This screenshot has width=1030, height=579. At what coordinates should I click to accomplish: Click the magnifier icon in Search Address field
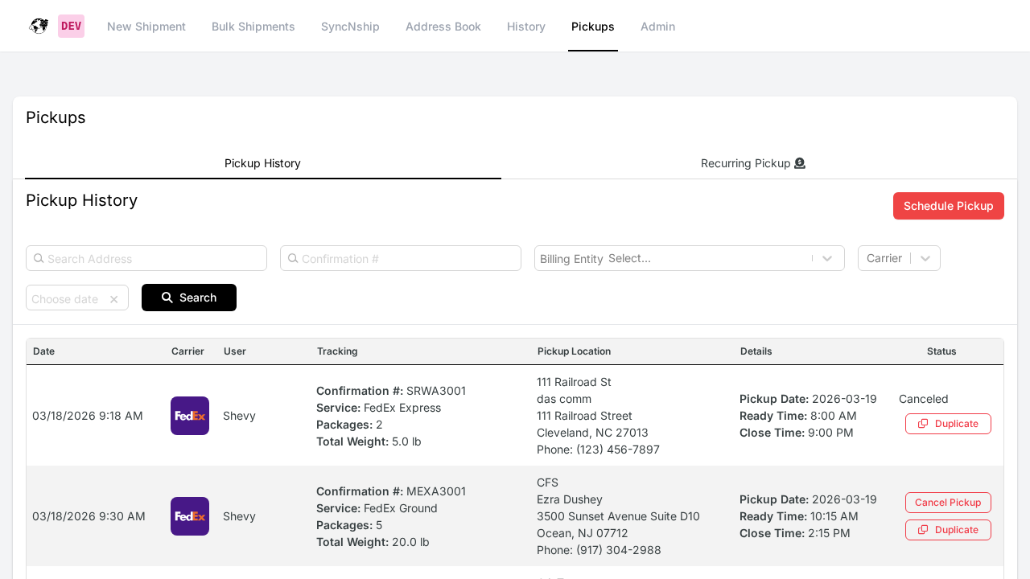coord(39,258)
